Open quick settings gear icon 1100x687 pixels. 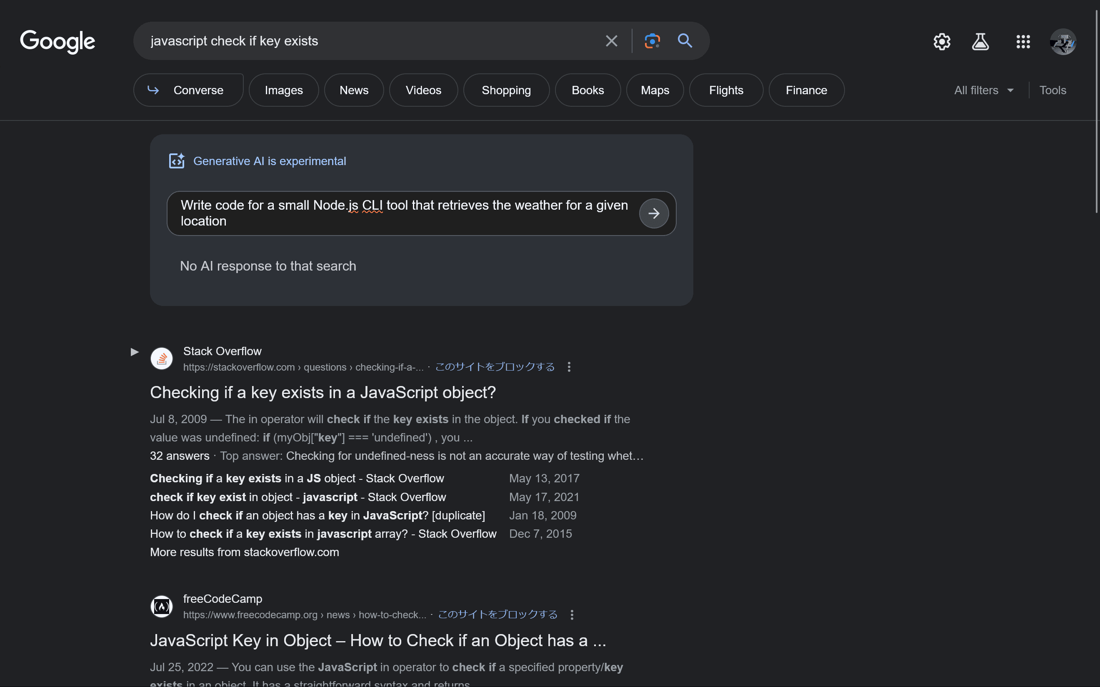tap(942, 42)
